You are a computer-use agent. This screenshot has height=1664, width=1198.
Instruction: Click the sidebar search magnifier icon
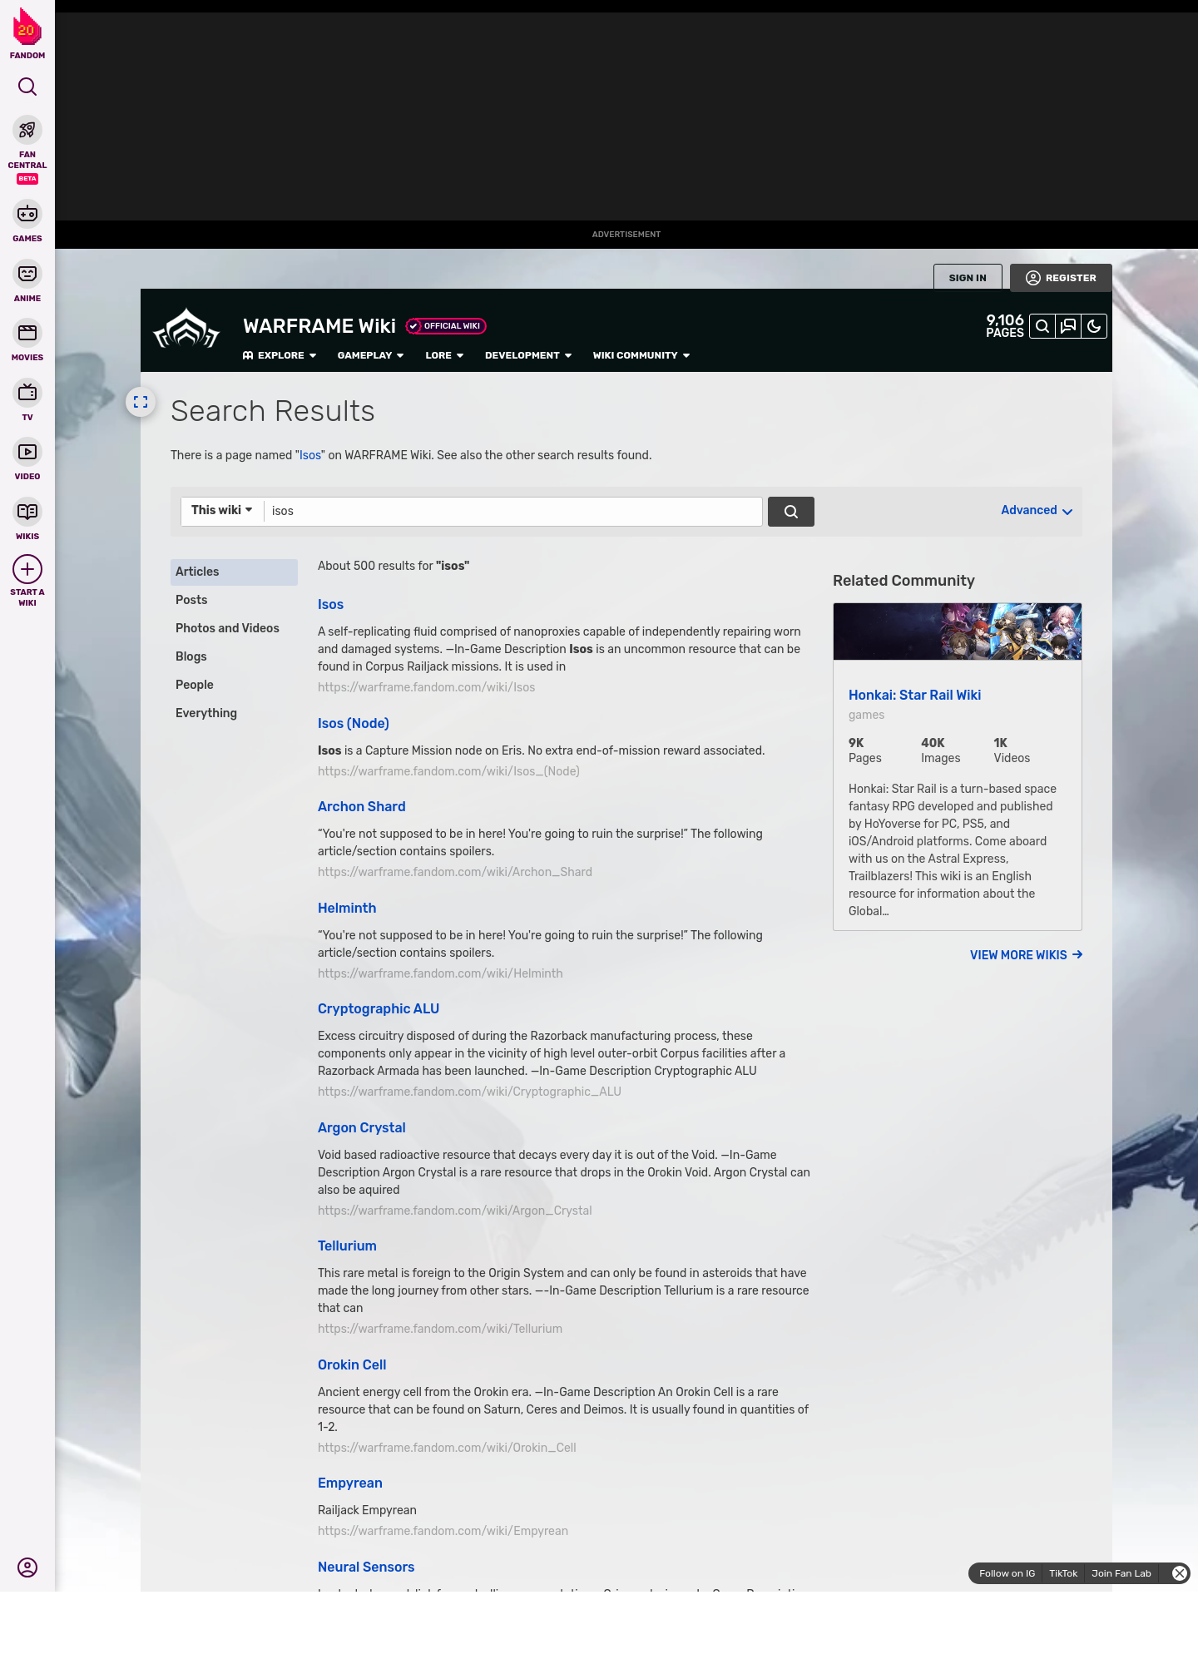tap(27, 87)
